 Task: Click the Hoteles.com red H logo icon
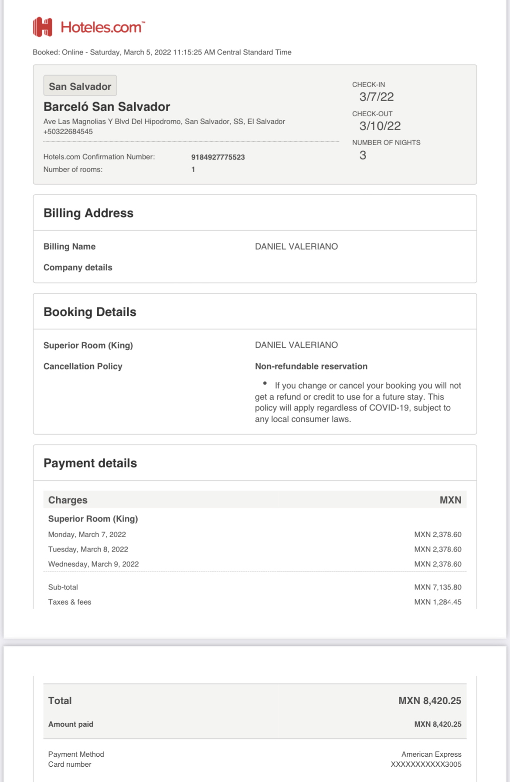[x=43, y=27]
